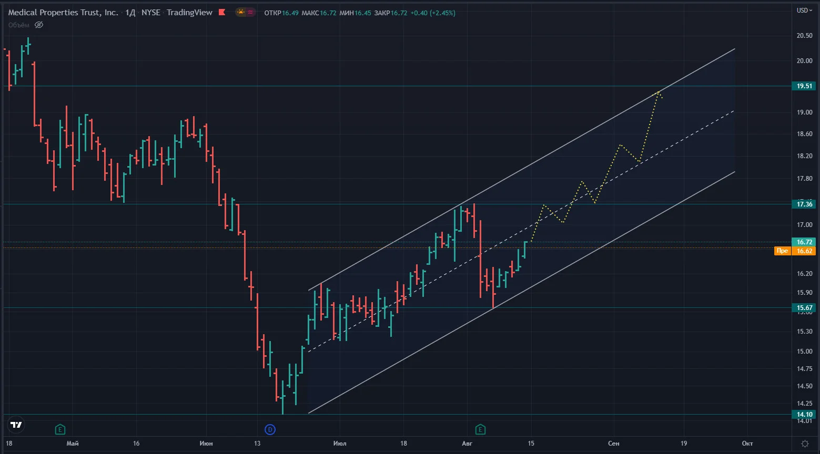Click the NYSE exchange label
Viewport: 820px width, 454px height.
151,13
